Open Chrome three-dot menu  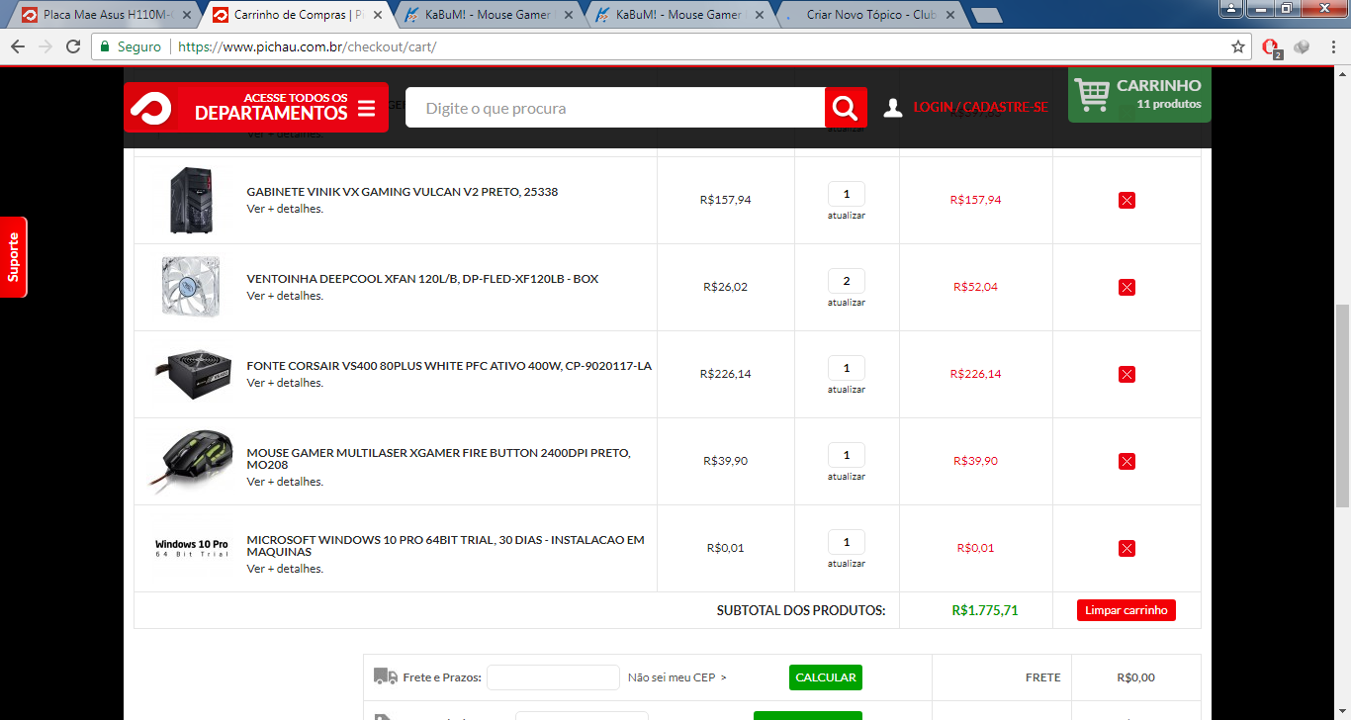click(1333, 46)
